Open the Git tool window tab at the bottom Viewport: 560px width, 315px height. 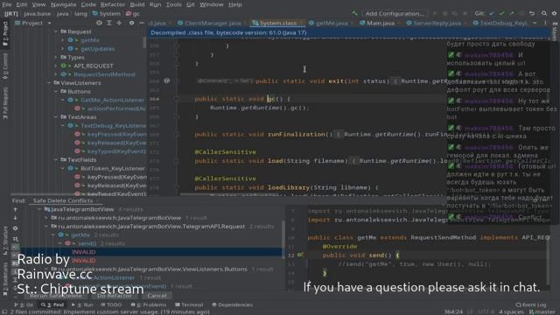(24, 305)
